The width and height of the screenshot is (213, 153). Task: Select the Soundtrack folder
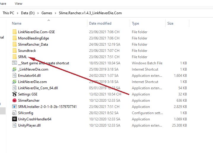pyautogui.click(x=27, y=51)
